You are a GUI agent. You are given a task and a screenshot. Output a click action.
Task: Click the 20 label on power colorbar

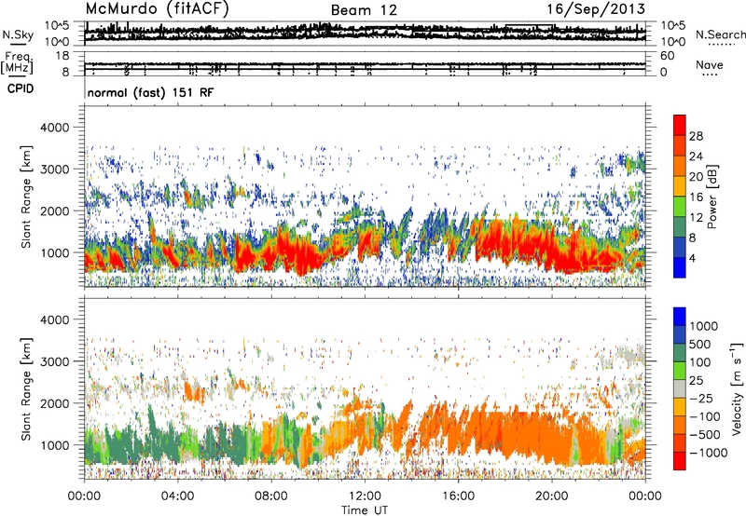(696, 177)
